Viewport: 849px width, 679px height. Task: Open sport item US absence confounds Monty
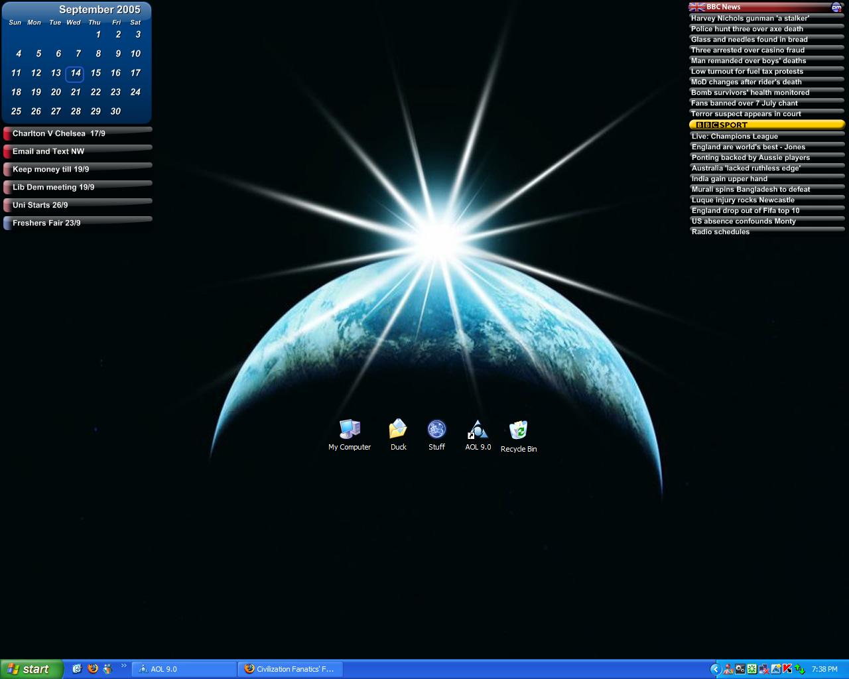[x=766, y=221]
